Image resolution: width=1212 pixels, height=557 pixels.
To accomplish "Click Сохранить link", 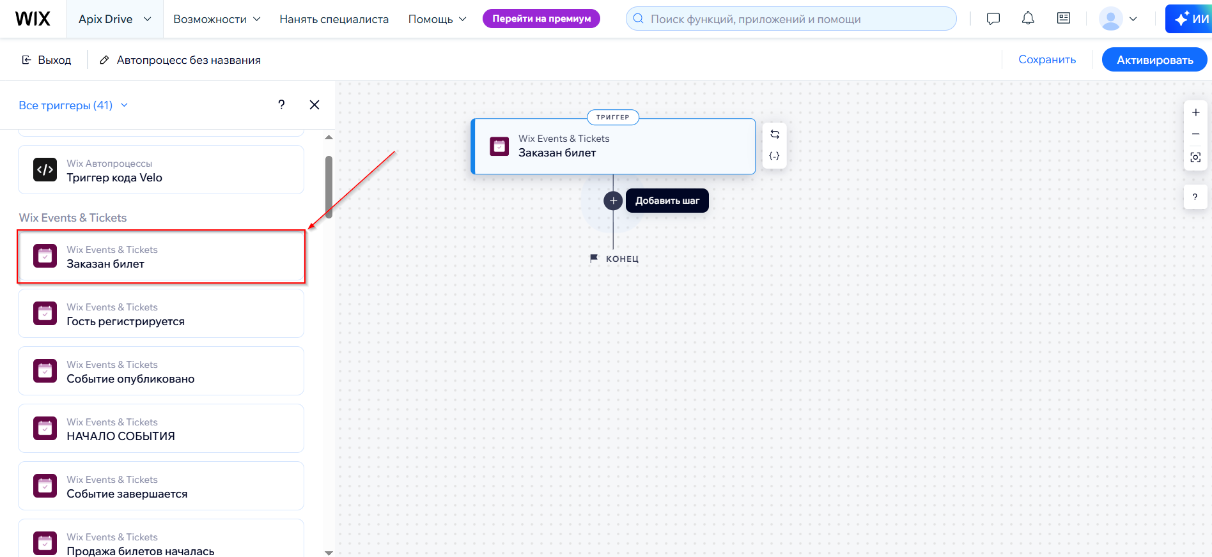I will (1047, 59).
